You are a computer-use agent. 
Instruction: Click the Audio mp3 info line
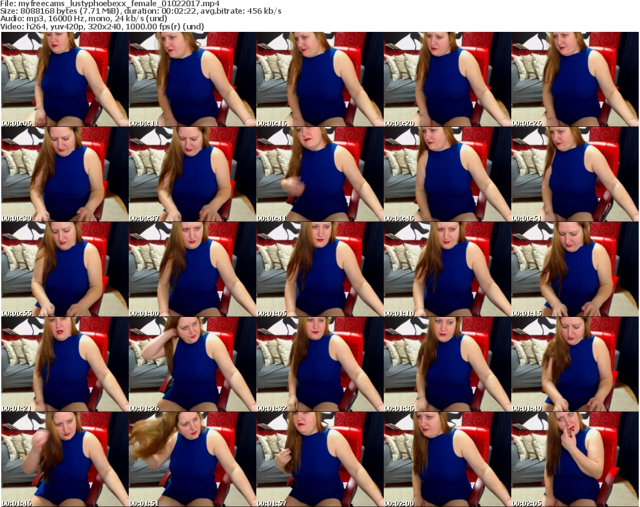coord(84,19)
